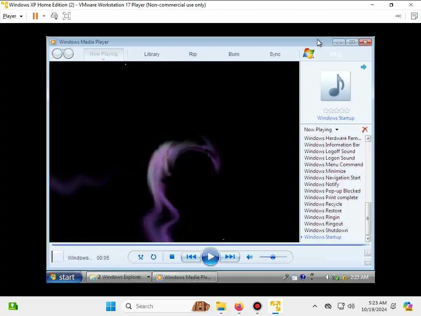Click the playlist scrollbar up arrow

(368, 139)
